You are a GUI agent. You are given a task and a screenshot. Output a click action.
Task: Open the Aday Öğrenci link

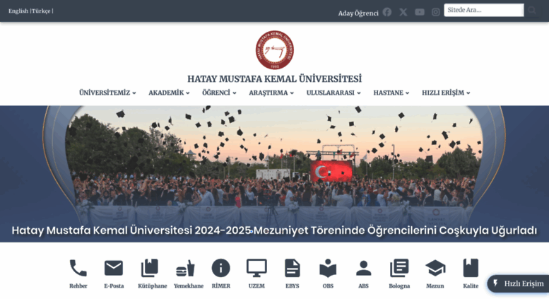(x=358, y=13)
